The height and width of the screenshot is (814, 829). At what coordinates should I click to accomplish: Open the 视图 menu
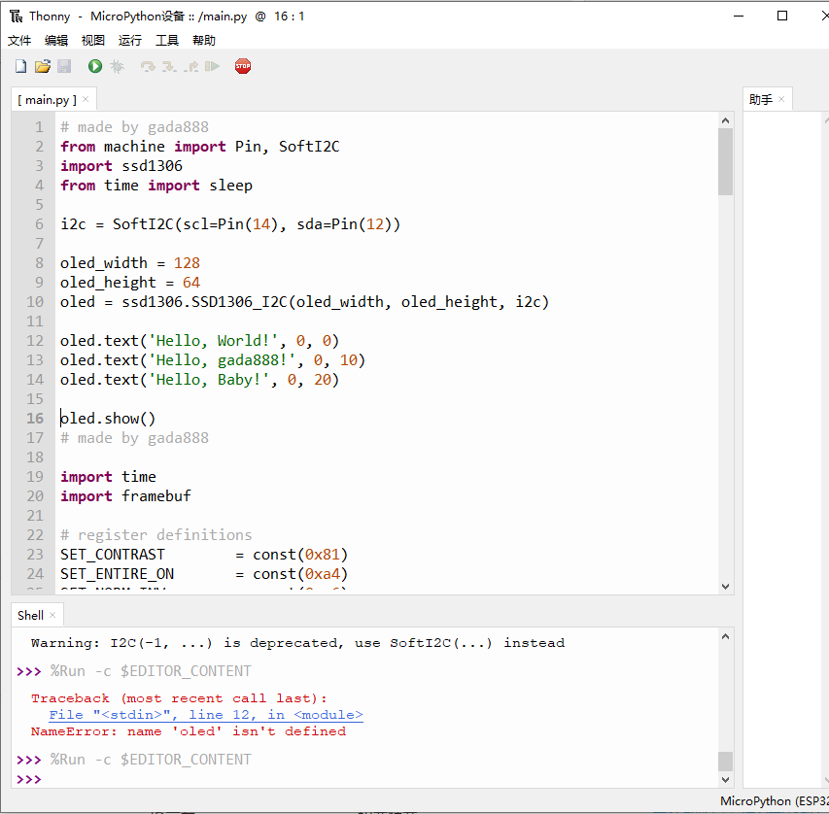coord(93,41)
